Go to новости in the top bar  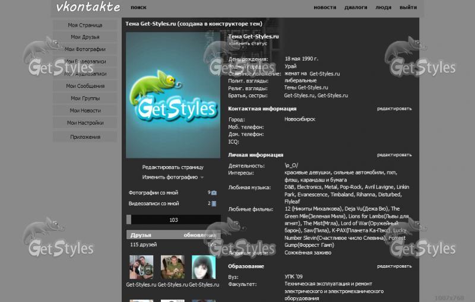click(x=325, y=7)
